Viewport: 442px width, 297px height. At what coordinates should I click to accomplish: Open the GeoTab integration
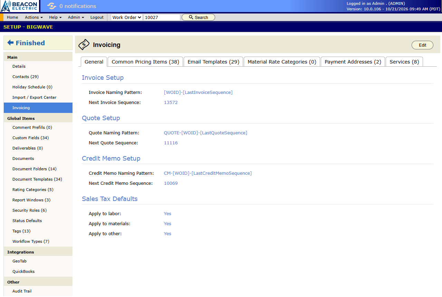tap(38, 261)
